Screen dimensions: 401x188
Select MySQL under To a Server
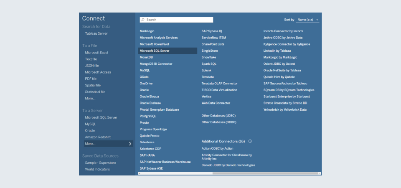tap(91, 124)
